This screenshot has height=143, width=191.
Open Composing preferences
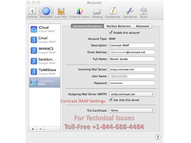tap(113, 13)
